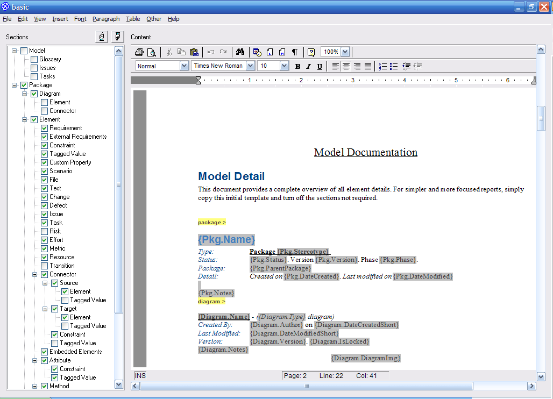Open the Table menu
Image resolution: width=553 pixels, height=399 pixels.
[132, 19]
